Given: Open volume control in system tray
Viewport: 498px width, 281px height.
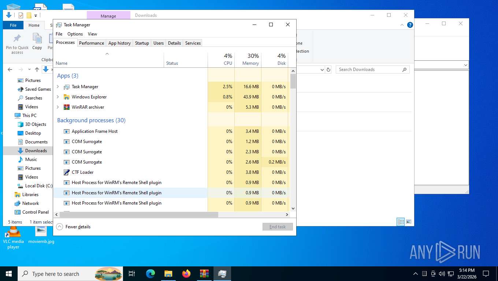Looking at the screenshot, I should point(442,274).
